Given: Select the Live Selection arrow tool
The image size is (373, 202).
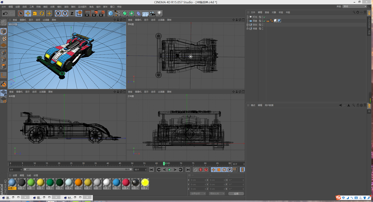Looking at the screenshot, I should pos(21,13).
